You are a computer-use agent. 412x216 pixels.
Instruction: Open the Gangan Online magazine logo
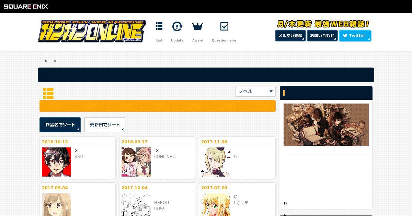click(92, 31)
